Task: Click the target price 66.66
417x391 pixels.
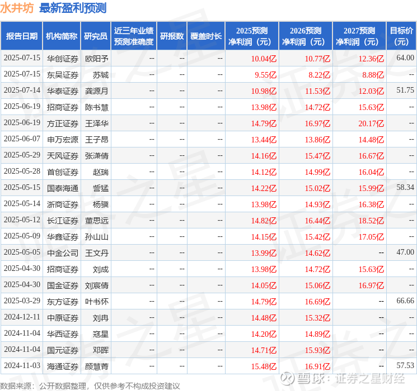Action: pos(405,301)
